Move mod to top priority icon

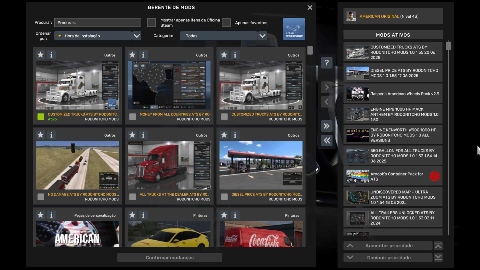[438, 245]
